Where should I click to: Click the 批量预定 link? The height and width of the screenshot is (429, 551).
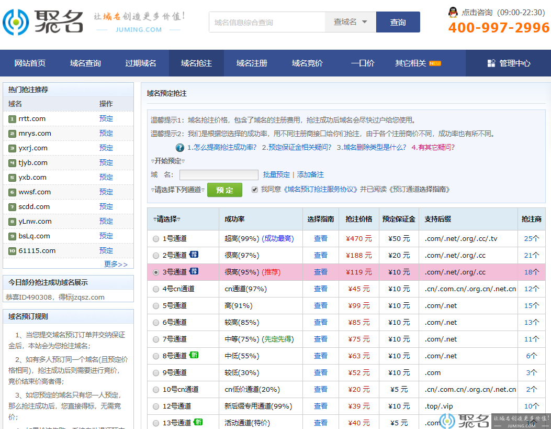tap(276, 175)
